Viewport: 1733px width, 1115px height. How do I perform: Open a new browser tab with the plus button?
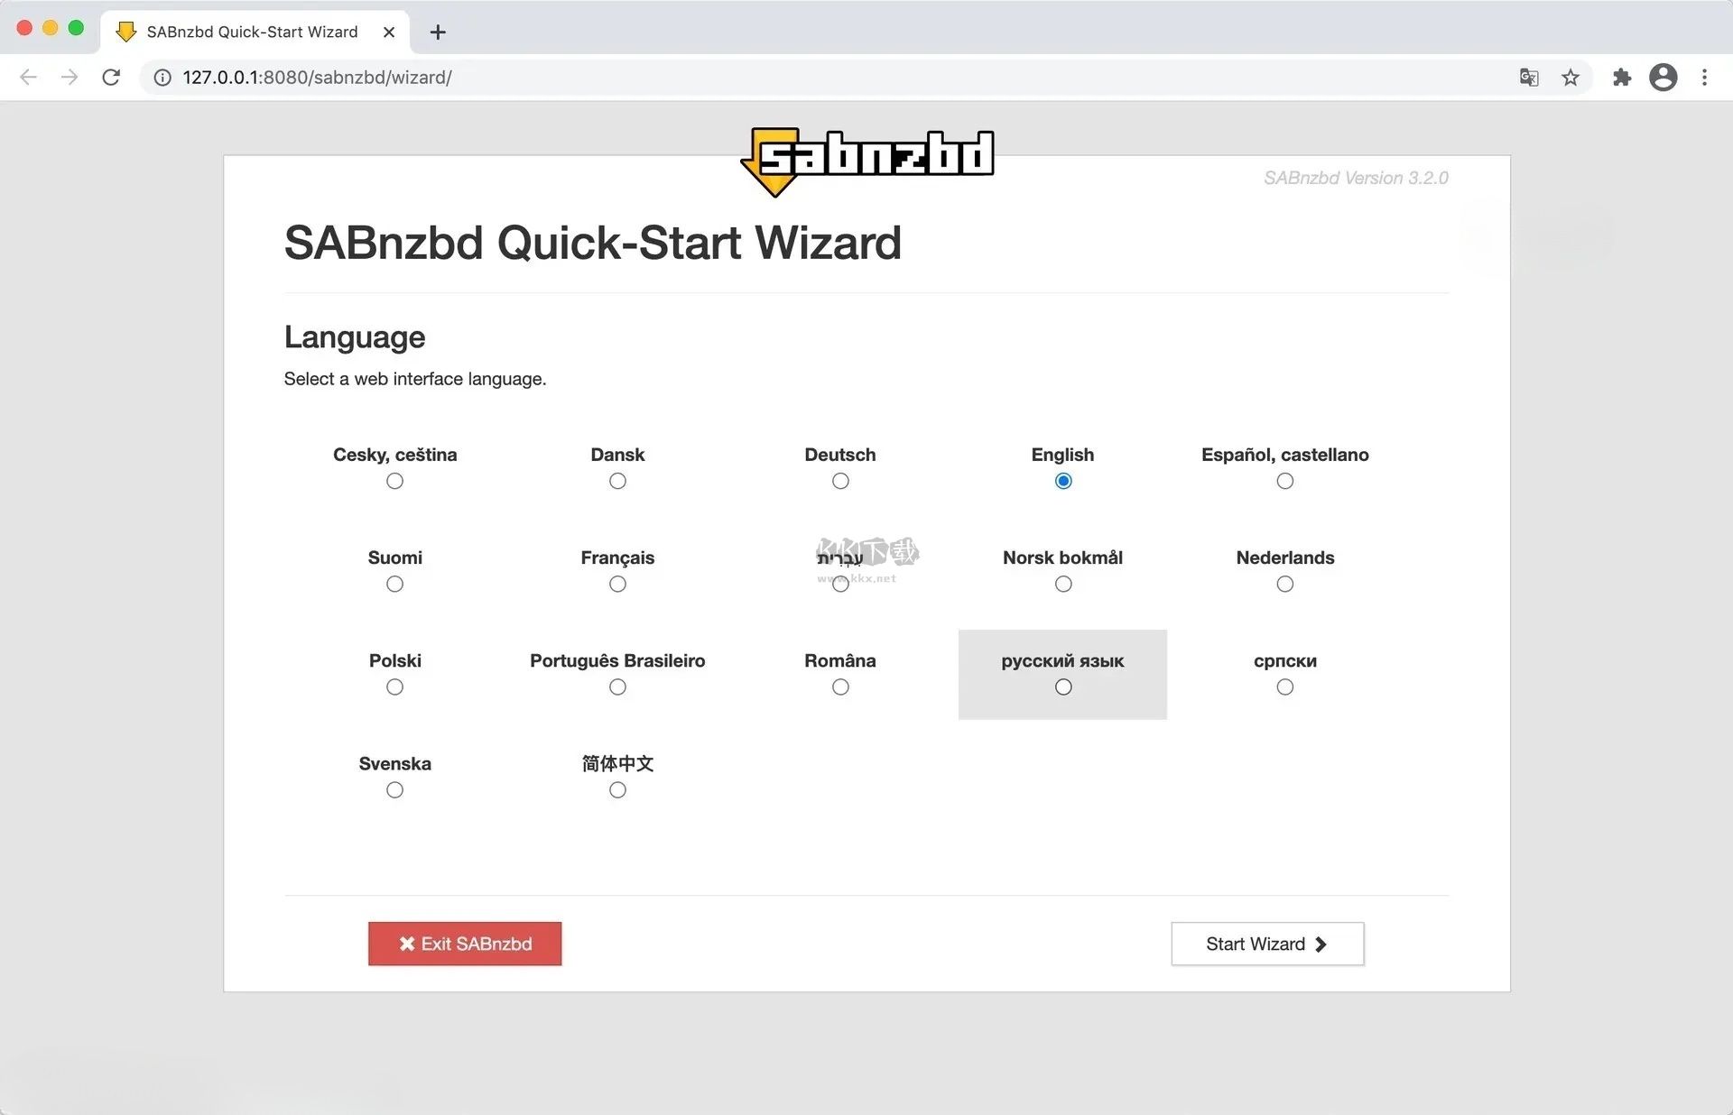[x=438, y=32]
